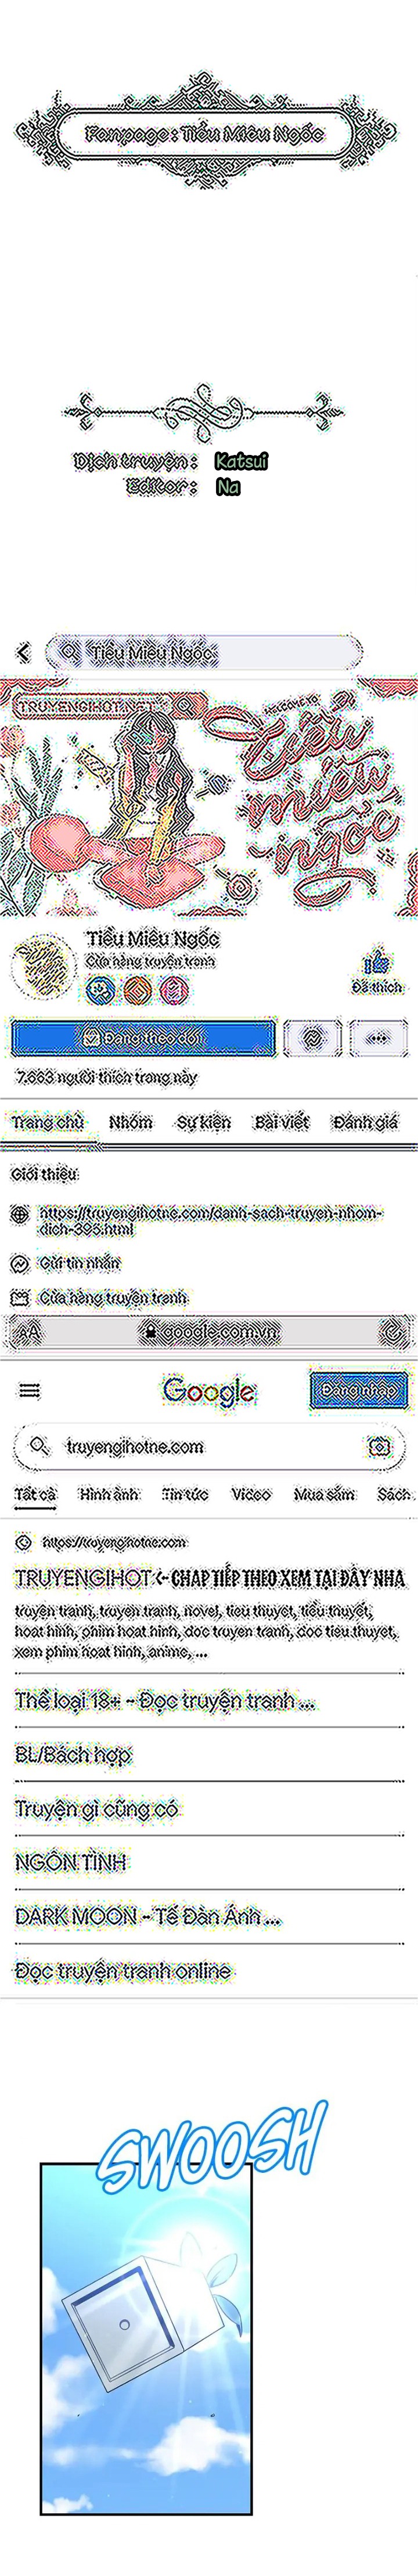Select the Hình ảnh search tab
The image size is (418, 2576).
(x=109, y=1494)
